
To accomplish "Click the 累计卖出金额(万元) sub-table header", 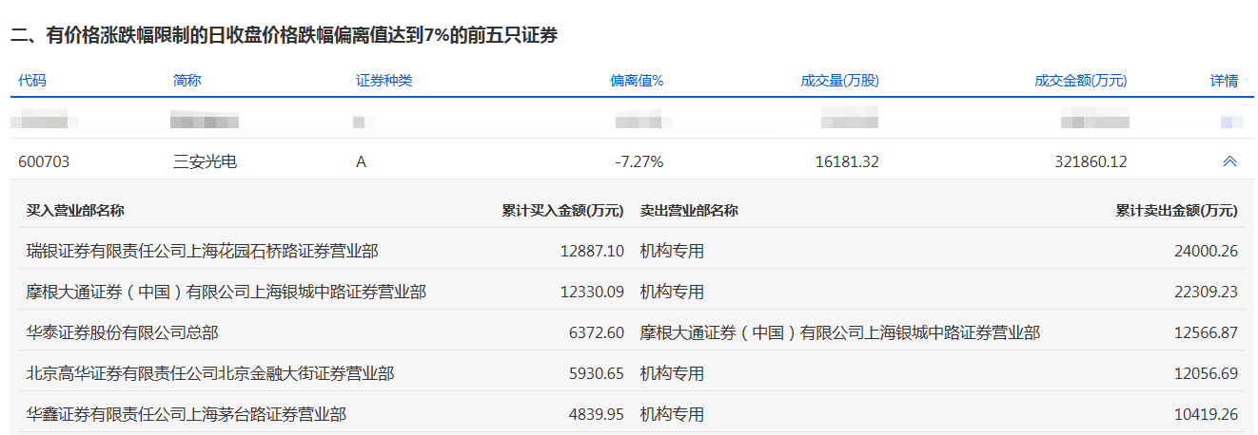I will 1176,210.
